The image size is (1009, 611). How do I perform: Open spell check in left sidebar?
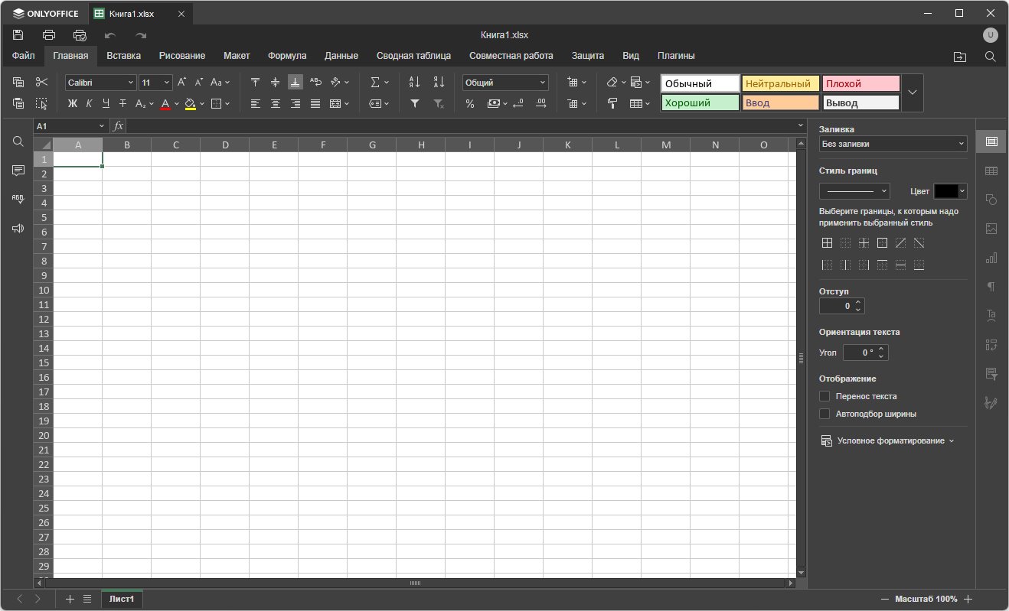tap(18, 199)
